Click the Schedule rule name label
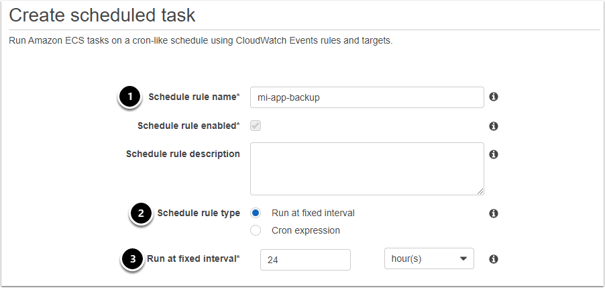The image size is (605, 288). click(193, 97)
